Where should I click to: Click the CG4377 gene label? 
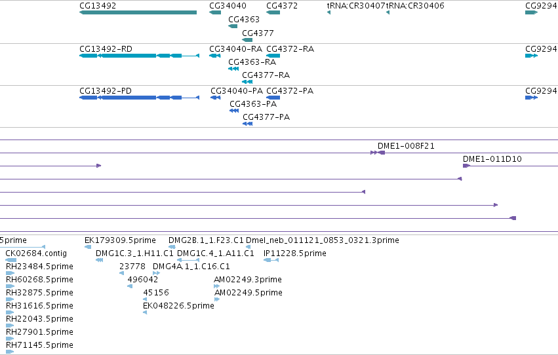click(258, 33)
